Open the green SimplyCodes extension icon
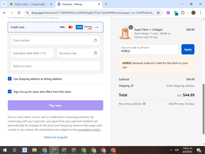 176,13
